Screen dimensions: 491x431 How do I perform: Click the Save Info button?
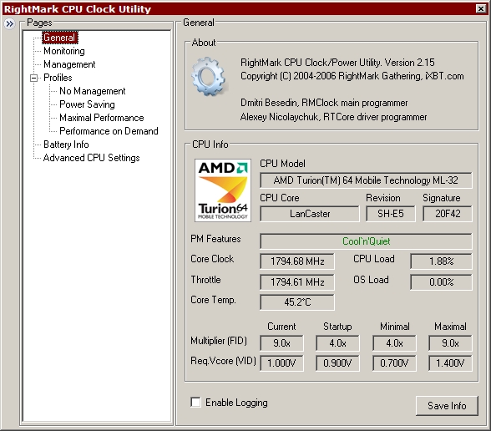coord(447,406)
